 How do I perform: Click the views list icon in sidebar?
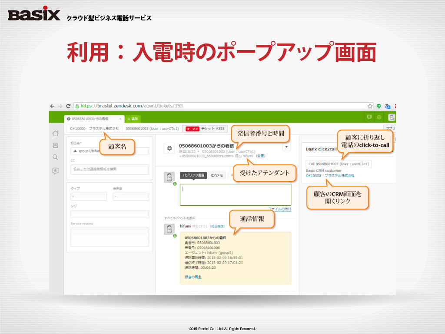[55, 145]
